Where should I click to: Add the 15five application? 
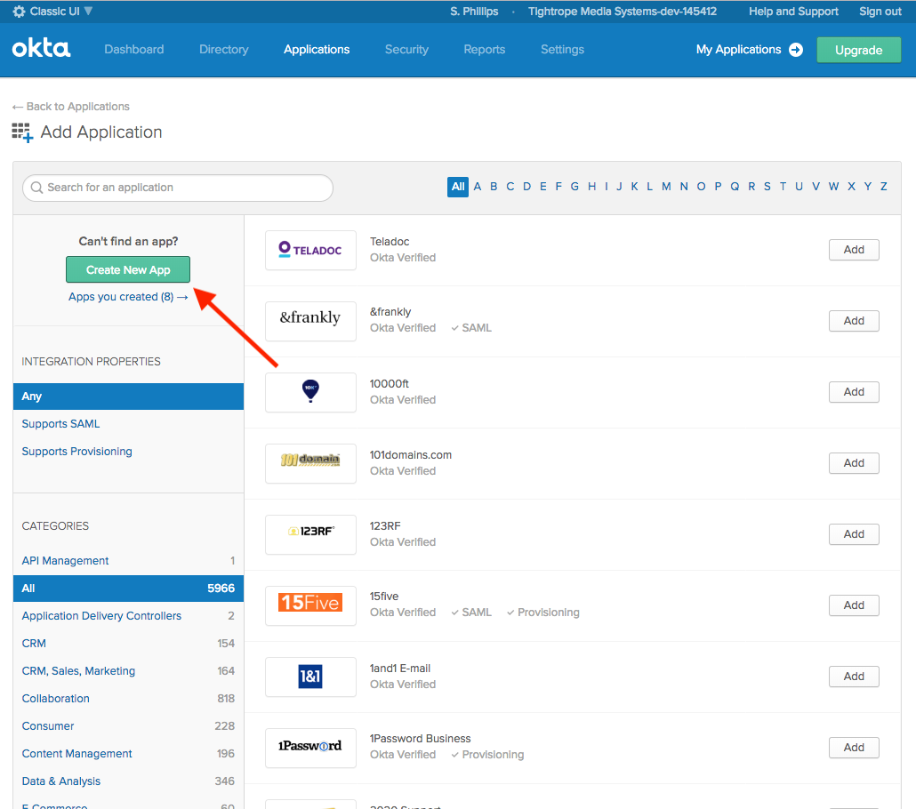tap(854, 605)
